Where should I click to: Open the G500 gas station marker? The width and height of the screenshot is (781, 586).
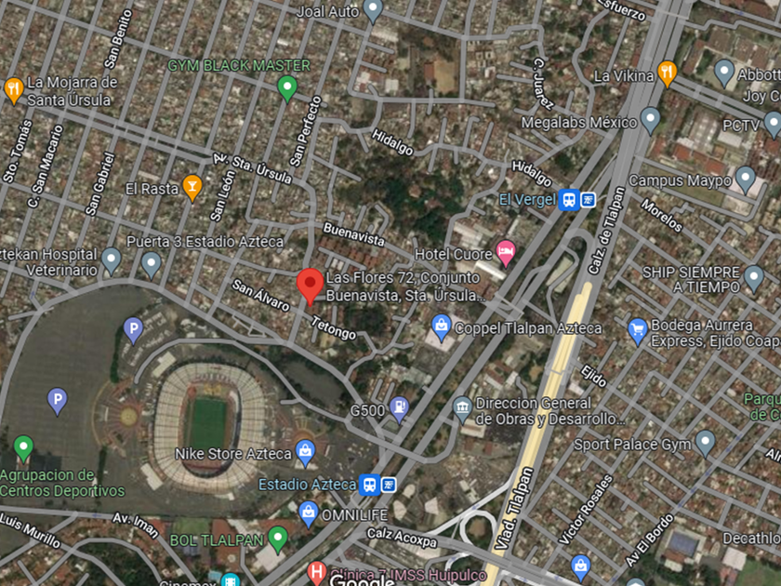point(399,410)
